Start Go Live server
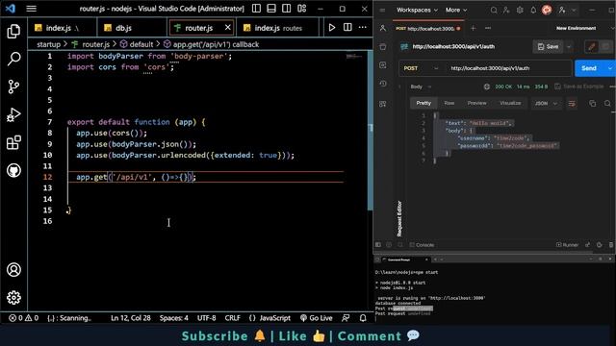This screenshot has height=346, width=616. [x=317, y=318]
